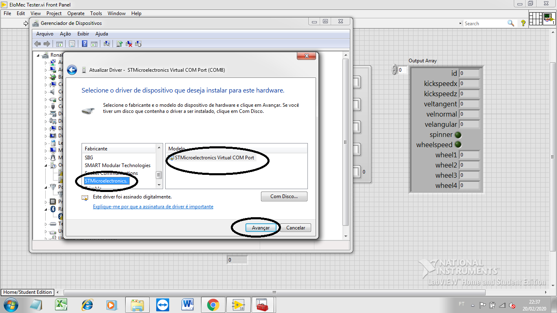Click the LabVIEW VI icon at top right

click(549, 18)
